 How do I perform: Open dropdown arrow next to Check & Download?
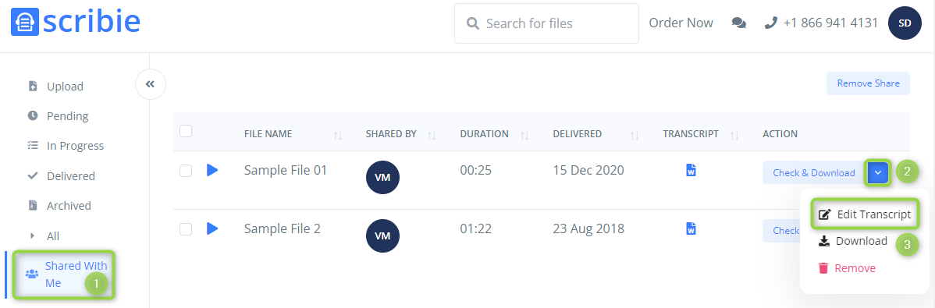pyautogui.click(x=878, y=173)
